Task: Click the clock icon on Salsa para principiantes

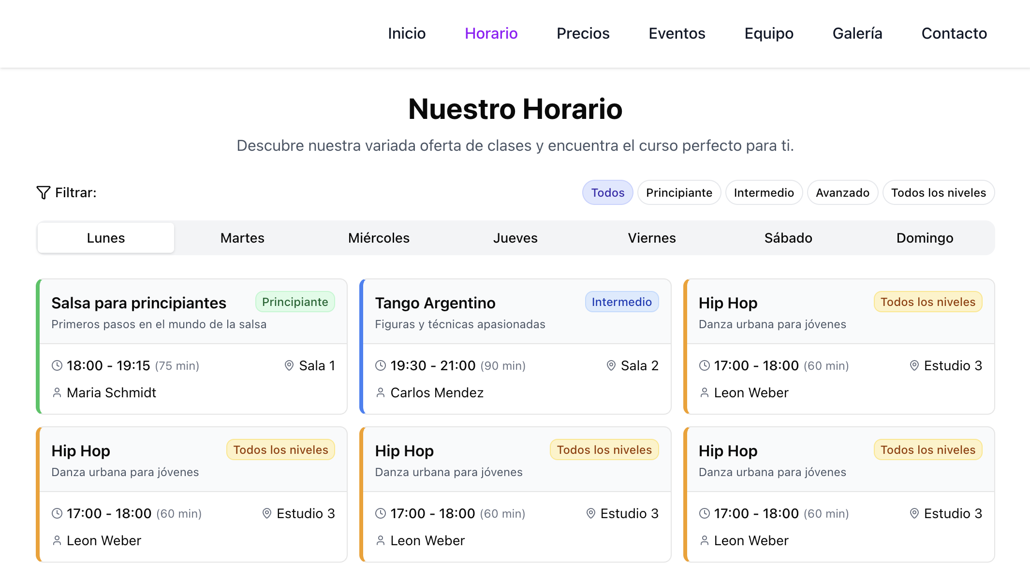Action: tap(57, 365)
